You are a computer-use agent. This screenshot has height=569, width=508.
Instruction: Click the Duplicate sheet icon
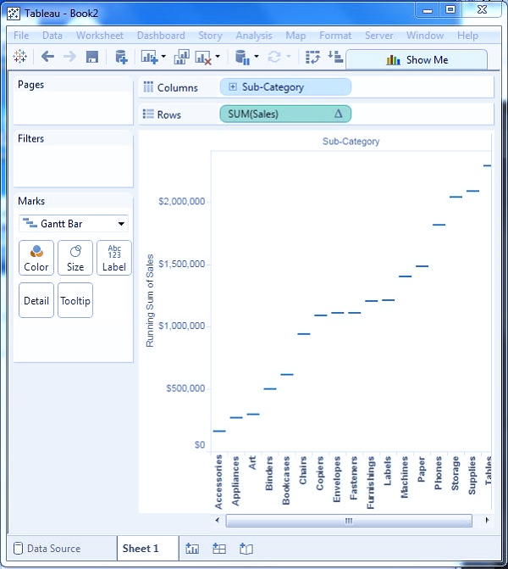[x=181, y=57]
